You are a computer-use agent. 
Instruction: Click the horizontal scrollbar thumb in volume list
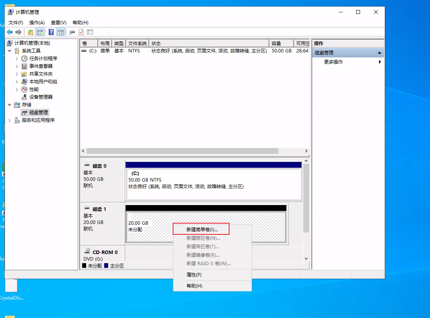click(x=182, y=151)
